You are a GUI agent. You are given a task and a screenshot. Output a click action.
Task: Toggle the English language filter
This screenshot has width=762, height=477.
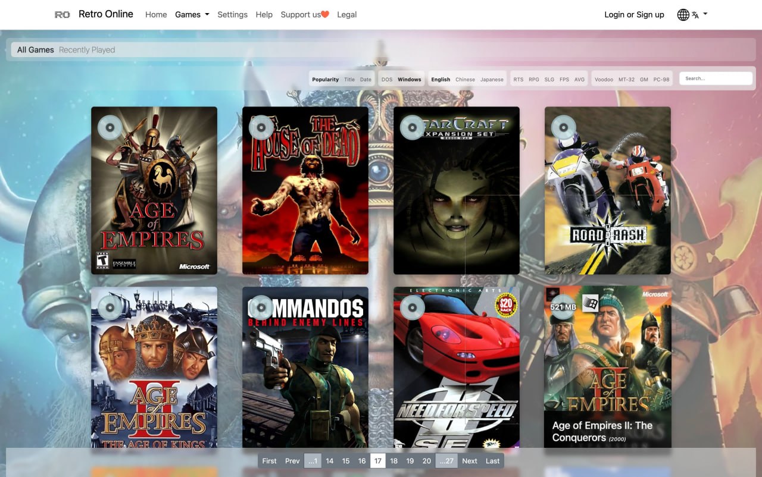441,79
